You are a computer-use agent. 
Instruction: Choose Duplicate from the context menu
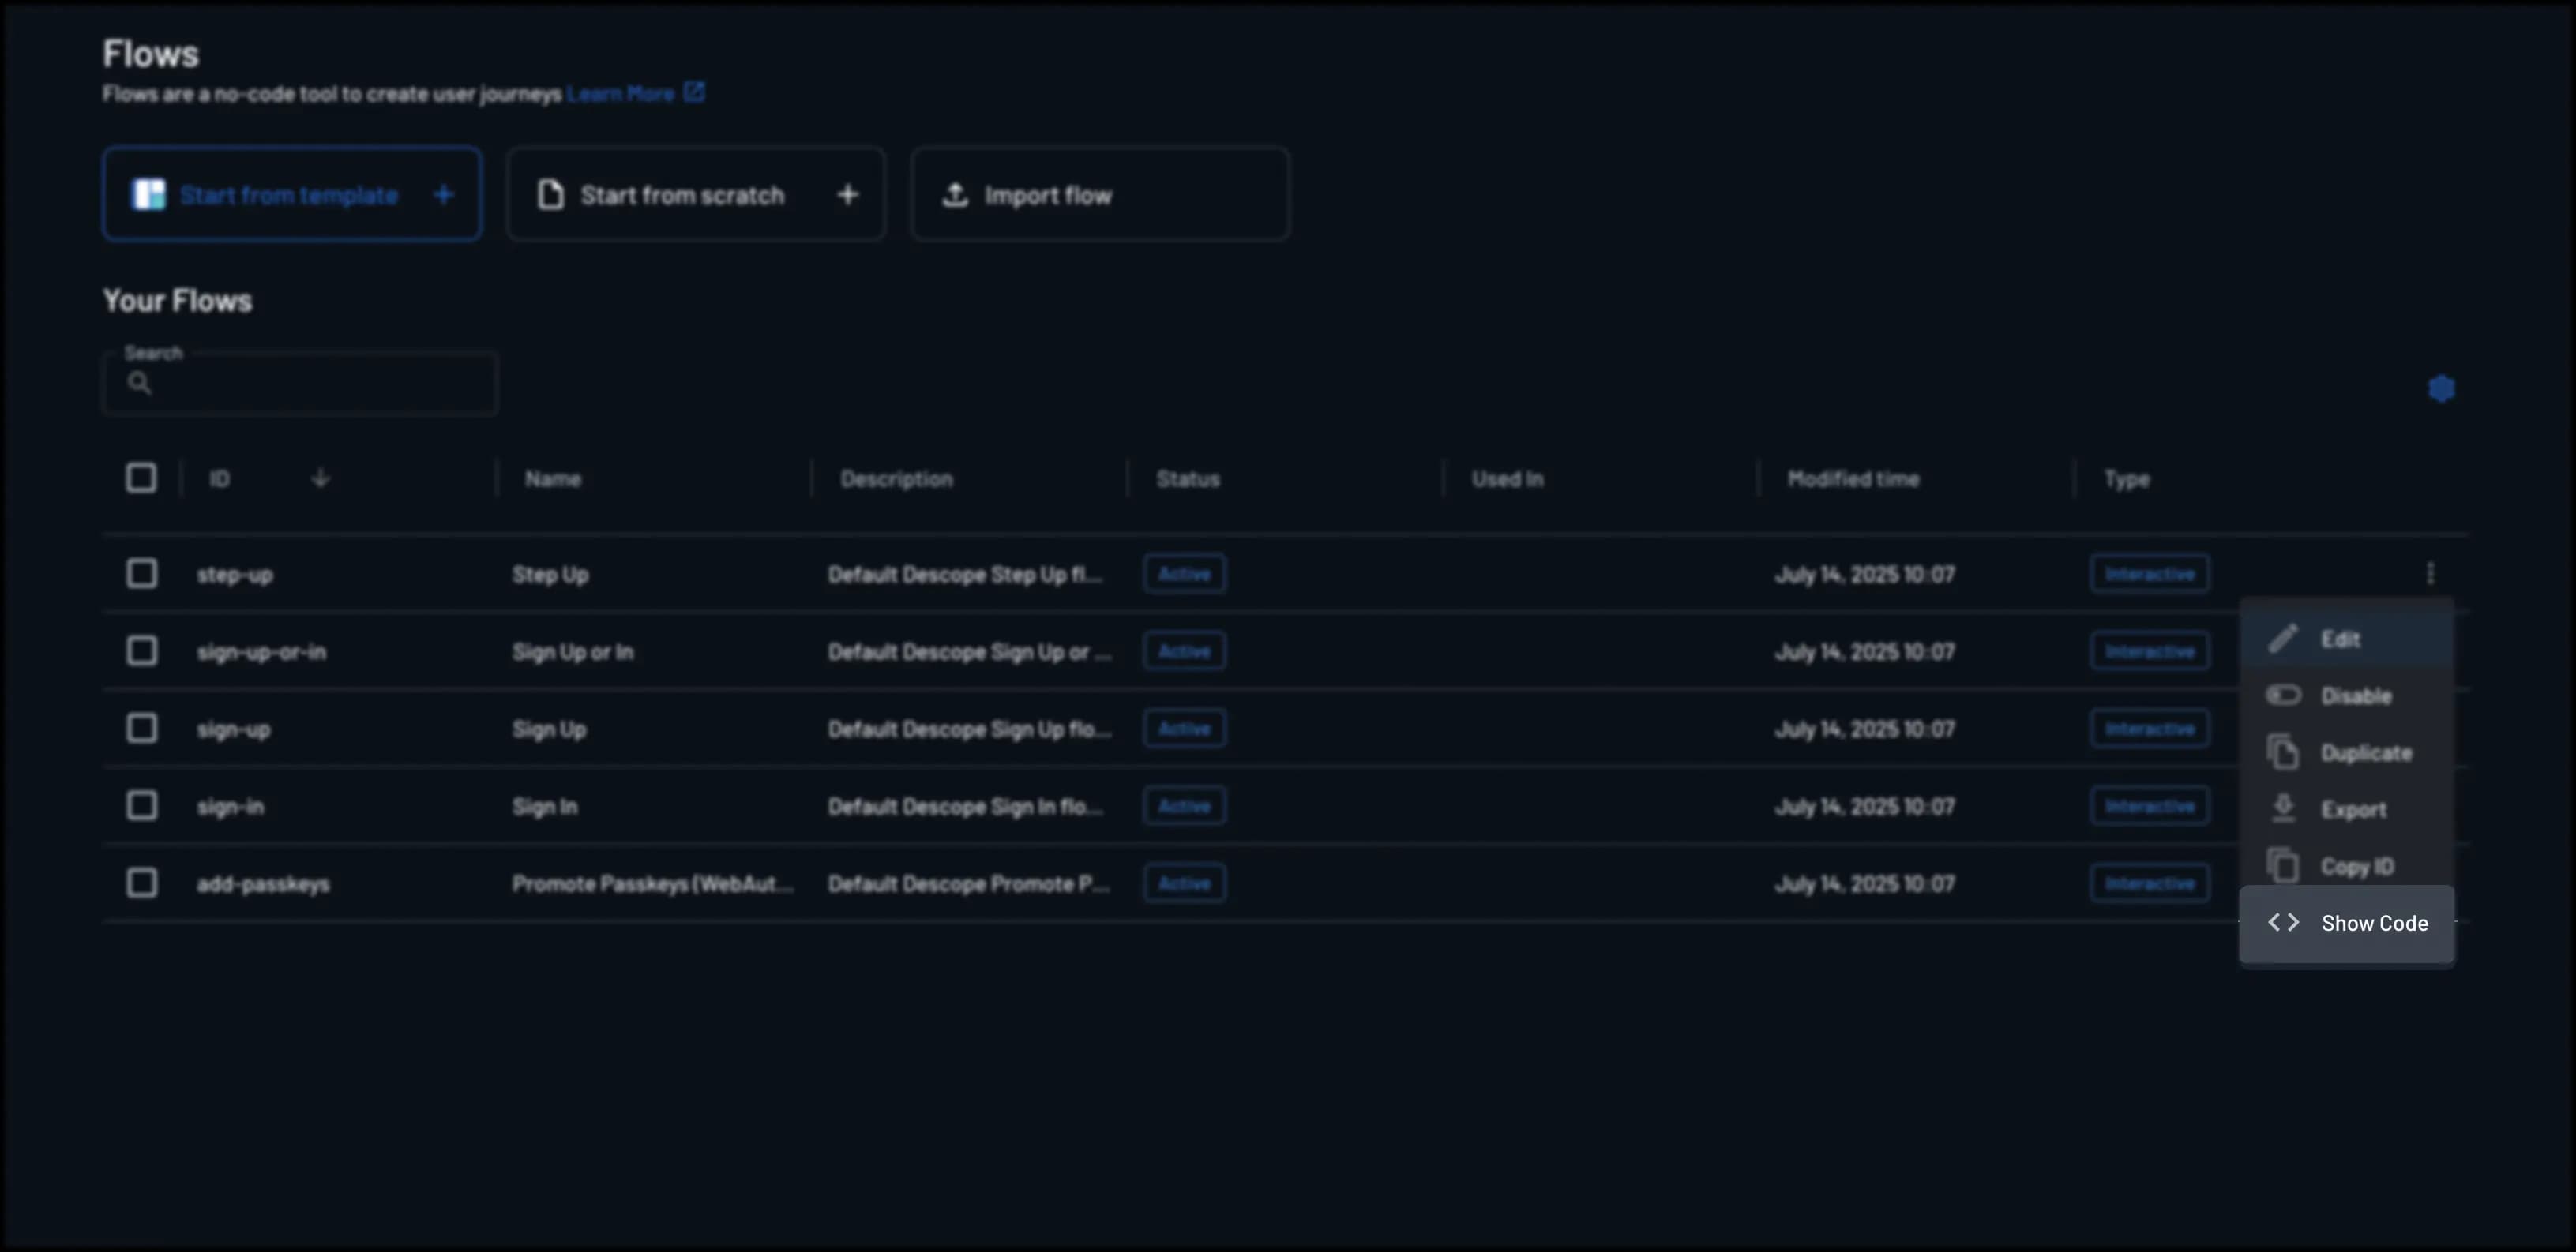tap(2364, 752)
